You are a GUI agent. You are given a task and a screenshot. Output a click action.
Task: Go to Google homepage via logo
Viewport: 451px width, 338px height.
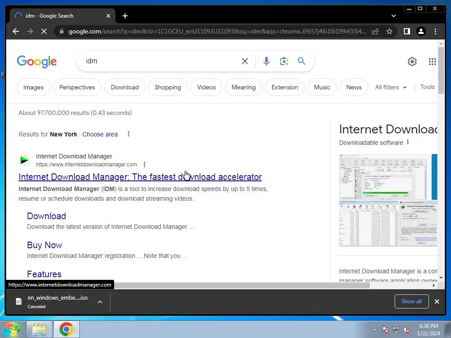tap(37, 62)
